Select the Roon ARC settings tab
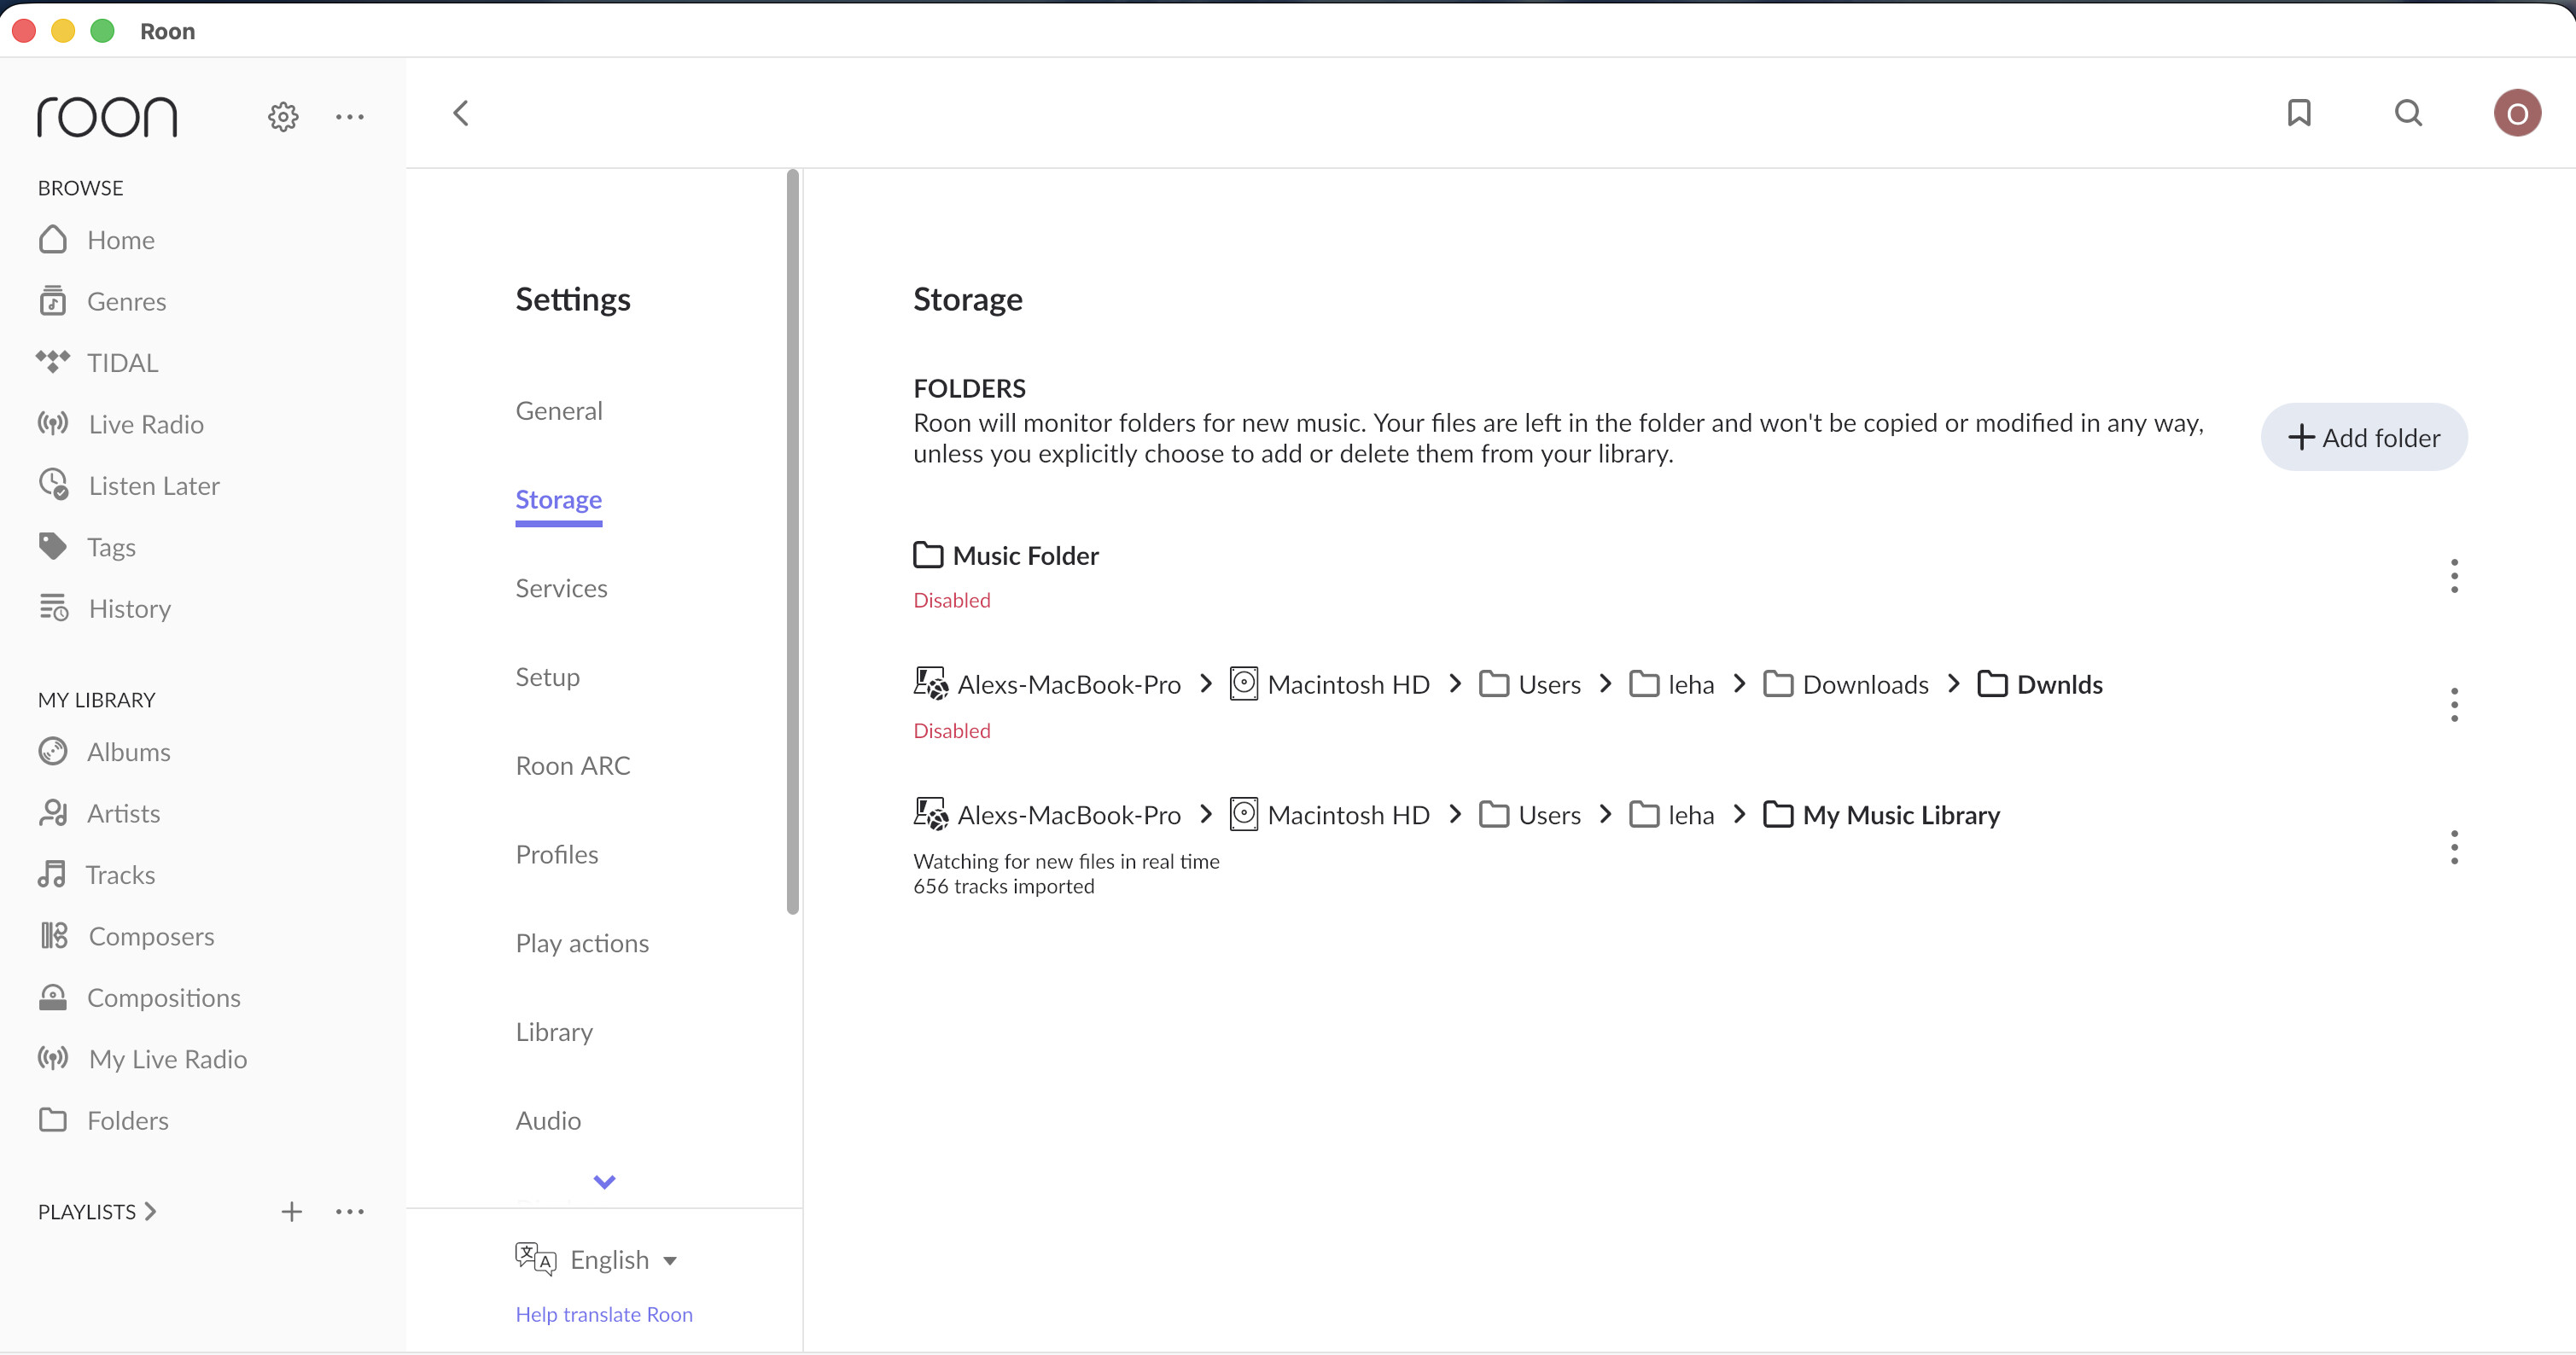 (x=572, y=766)
